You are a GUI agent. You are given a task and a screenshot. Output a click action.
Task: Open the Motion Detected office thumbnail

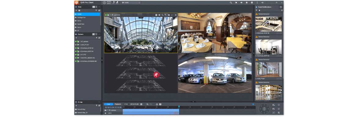click(x=269, y=47)
